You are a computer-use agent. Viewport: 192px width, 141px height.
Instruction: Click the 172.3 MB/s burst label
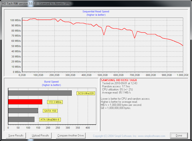pyautogui.click(x=54, y=102)
